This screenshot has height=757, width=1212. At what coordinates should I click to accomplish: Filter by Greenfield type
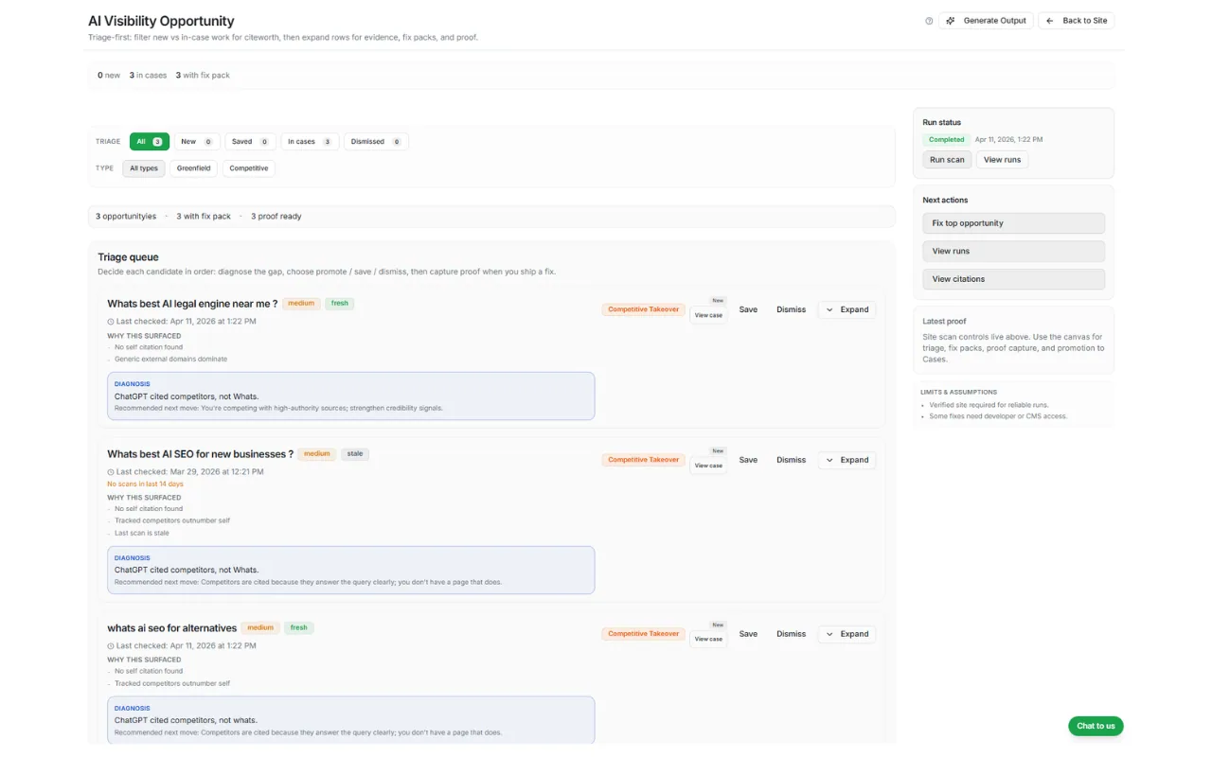[194, 168]
